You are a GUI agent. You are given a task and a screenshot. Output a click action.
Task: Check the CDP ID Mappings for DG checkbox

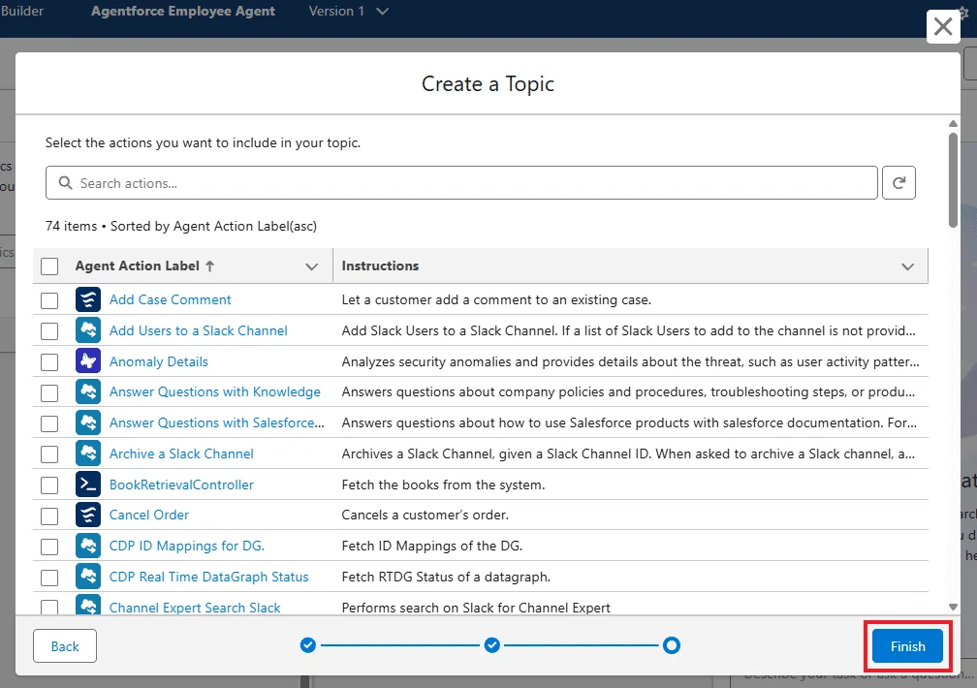pos(49,547)
